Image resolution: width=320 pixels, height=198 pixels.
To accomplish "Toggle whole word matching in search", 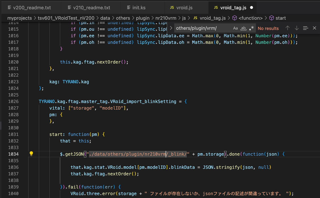I will (243, 28).
